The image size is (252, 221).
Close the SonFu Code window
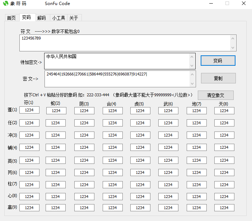[244, 3]
